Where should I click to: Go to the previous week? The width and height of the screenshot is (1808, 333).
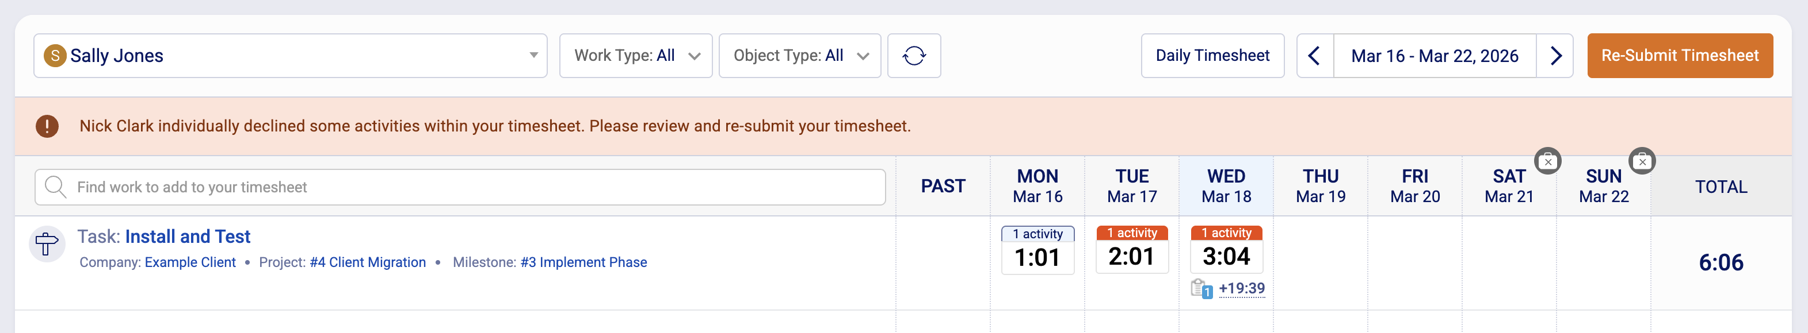pos(1315,56)
